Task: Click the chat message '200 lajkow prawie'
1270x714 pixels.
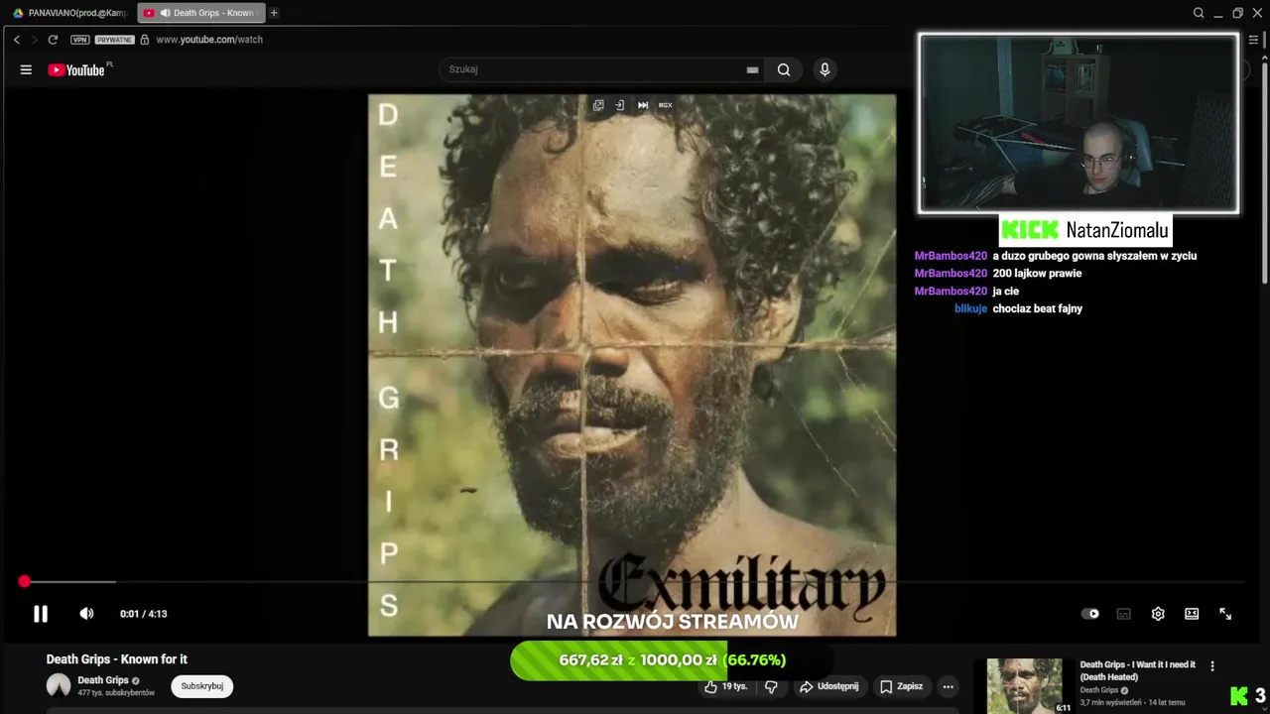Action: (x=1037, y=273)
